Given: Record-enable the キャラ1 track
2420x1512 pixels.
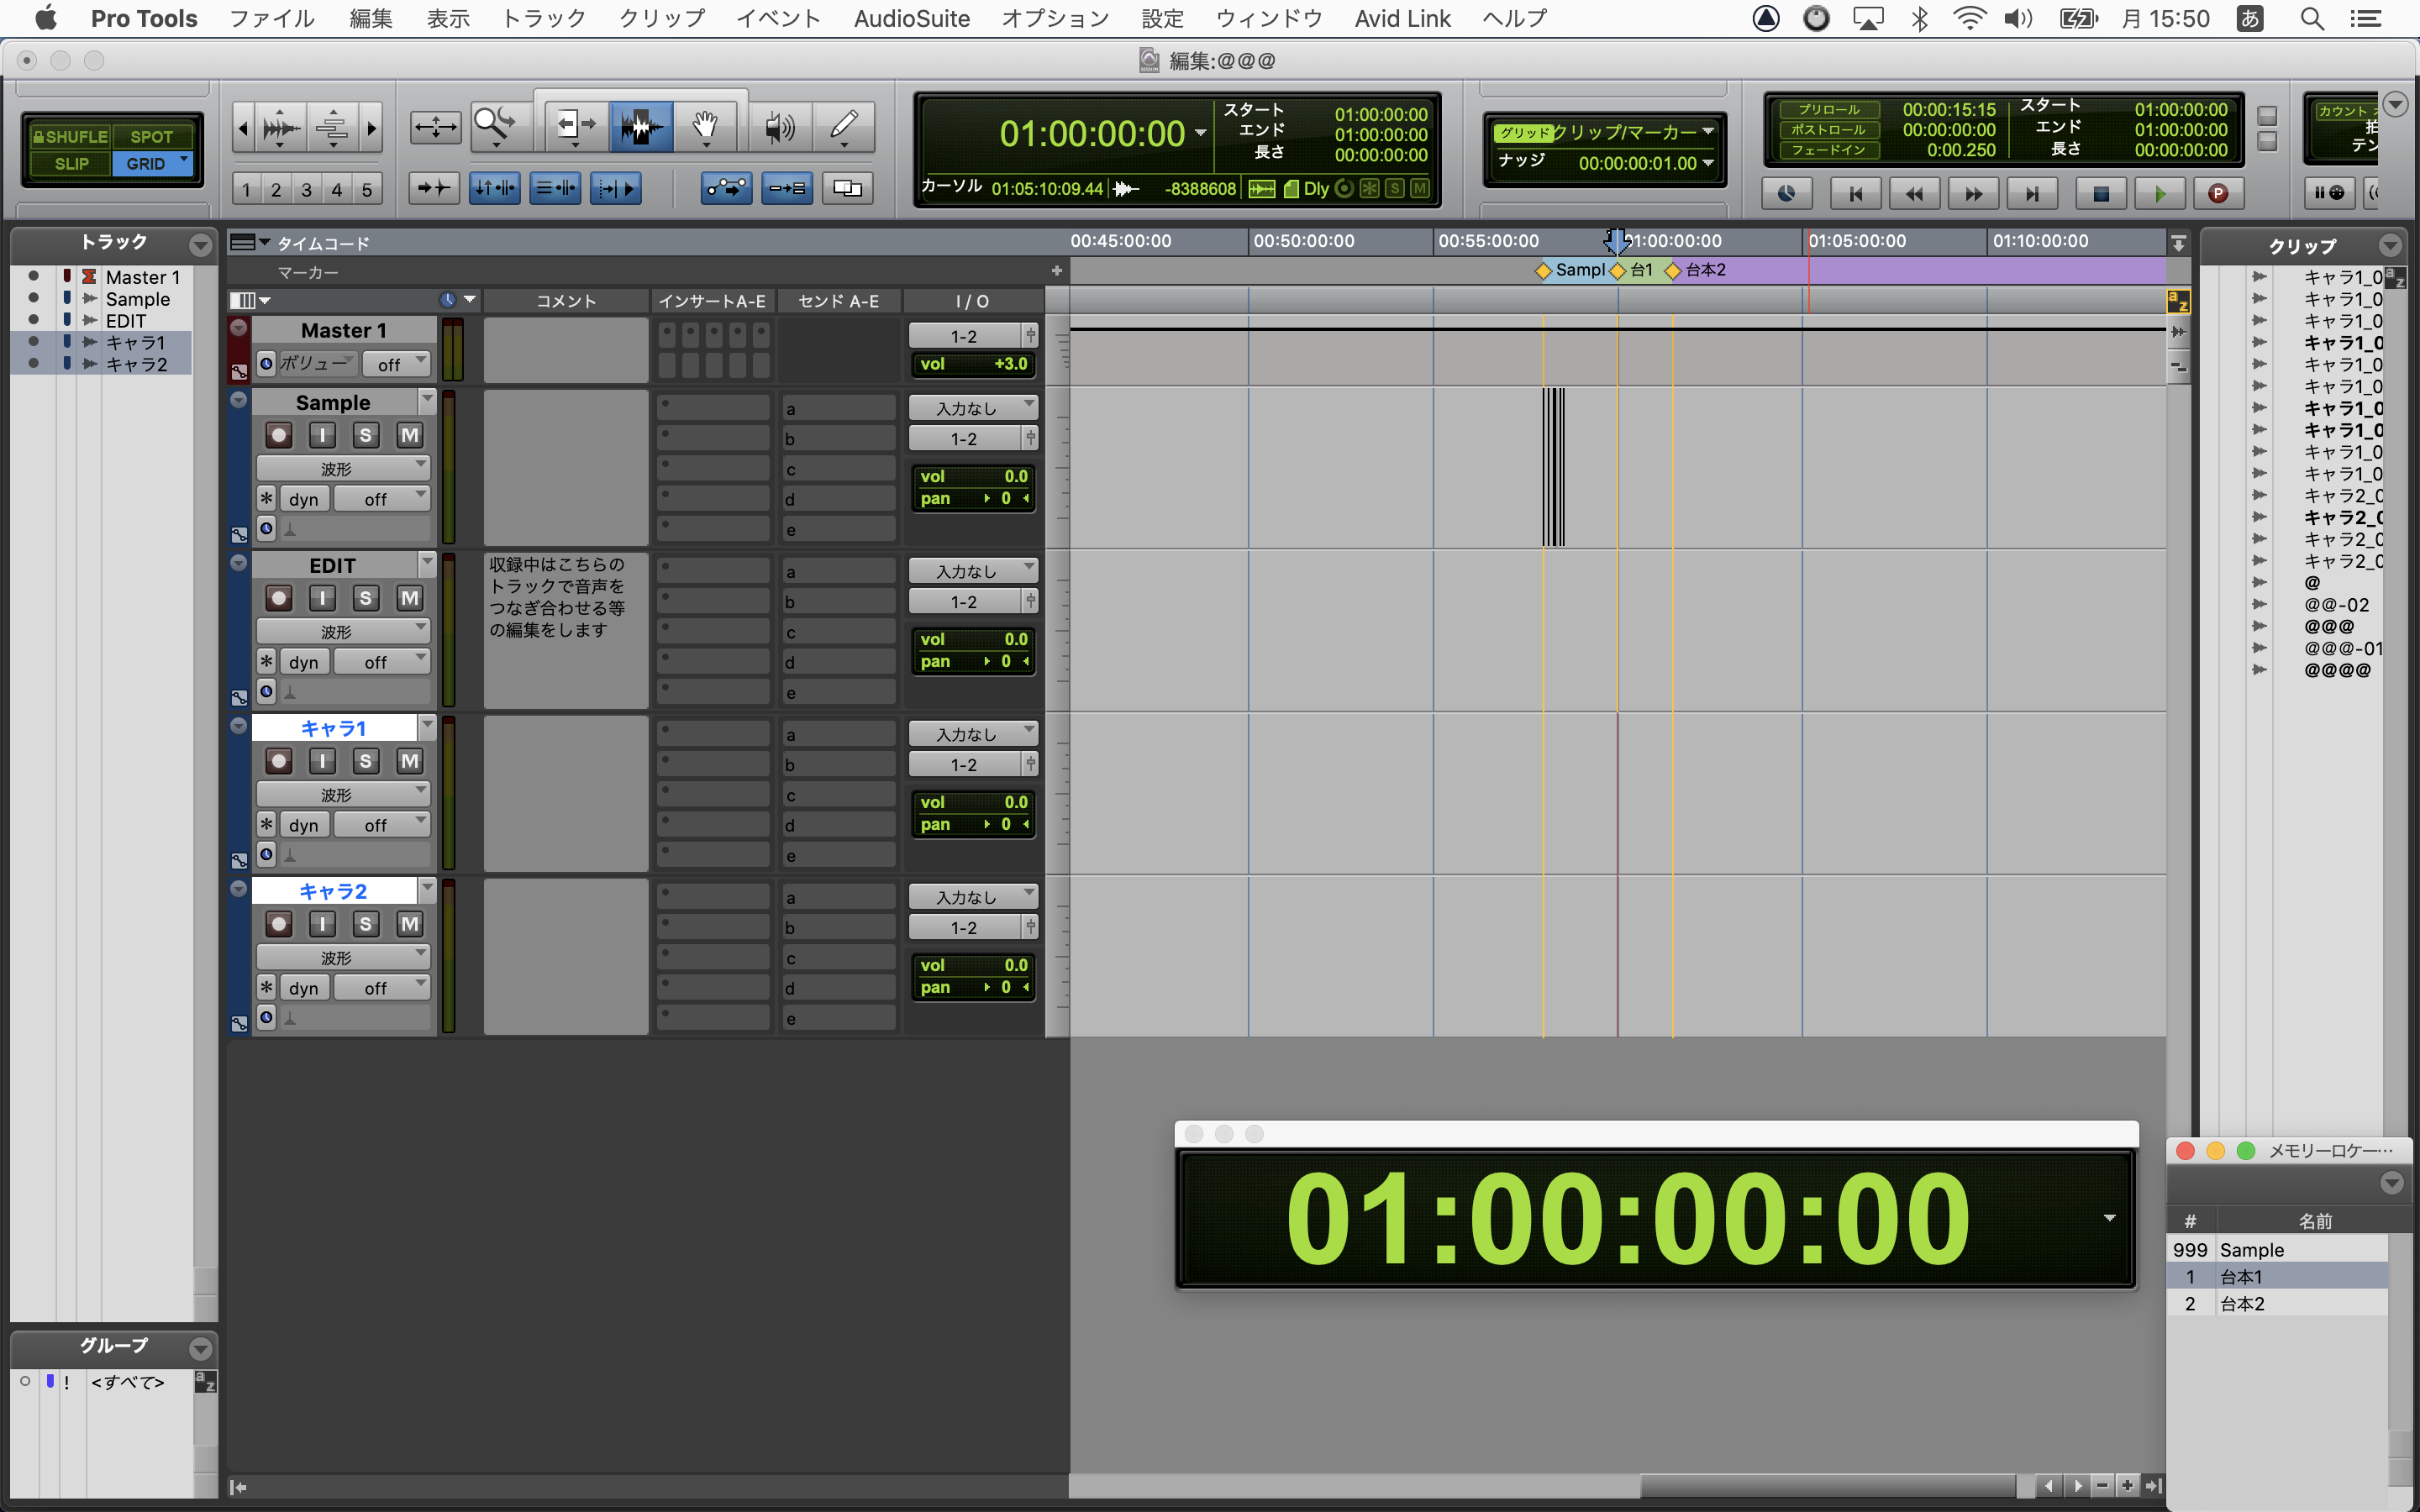Looking at the screenshot, I should [279, 761].
